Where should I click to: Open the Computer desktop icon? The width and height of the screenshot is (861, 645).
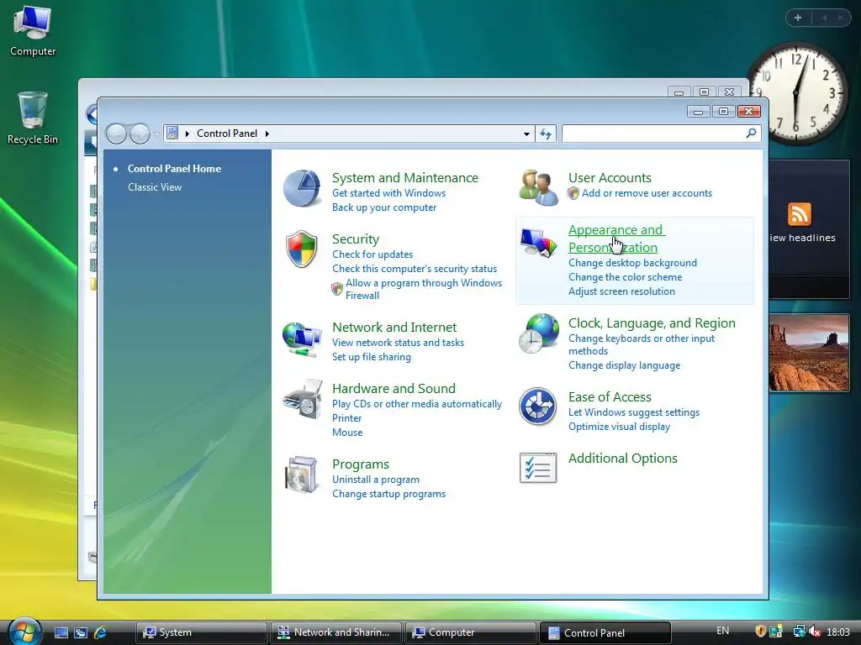33,30
